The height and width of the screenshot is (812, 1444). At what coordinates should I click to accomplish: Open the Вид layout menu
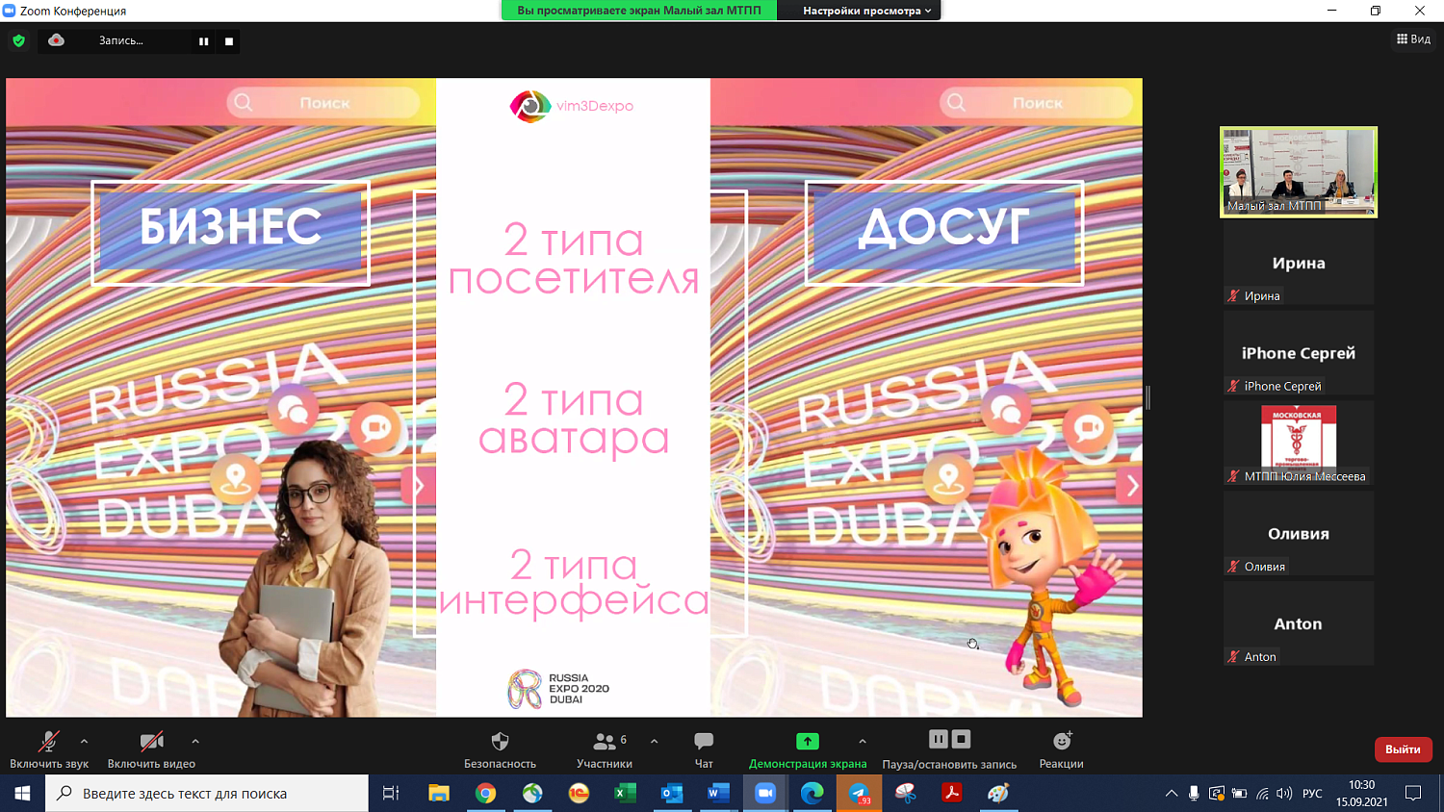(x=1413, y=39)
